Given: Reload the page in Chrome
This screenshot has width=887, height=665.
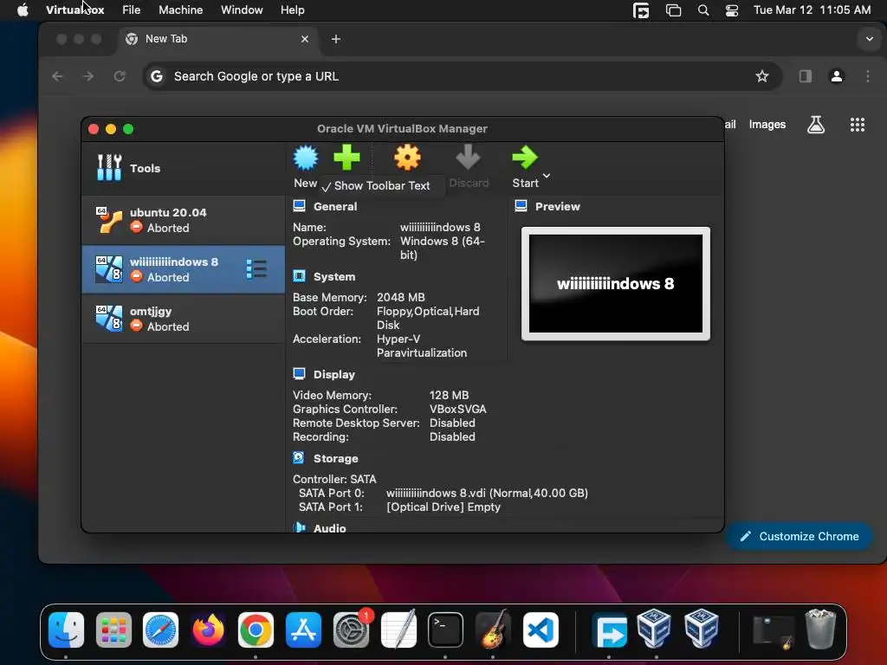Looking at the screenshot, I should click(x=120, y=76).
